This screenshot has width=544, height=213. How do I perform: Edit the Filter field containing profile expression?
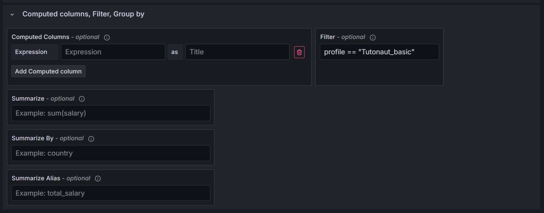click(x=379, y=52)
